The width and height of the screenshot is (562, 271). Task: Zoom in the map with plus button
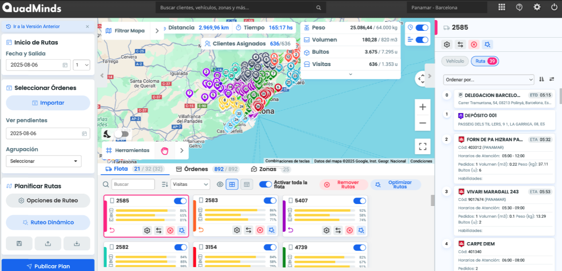coord(423,107)
